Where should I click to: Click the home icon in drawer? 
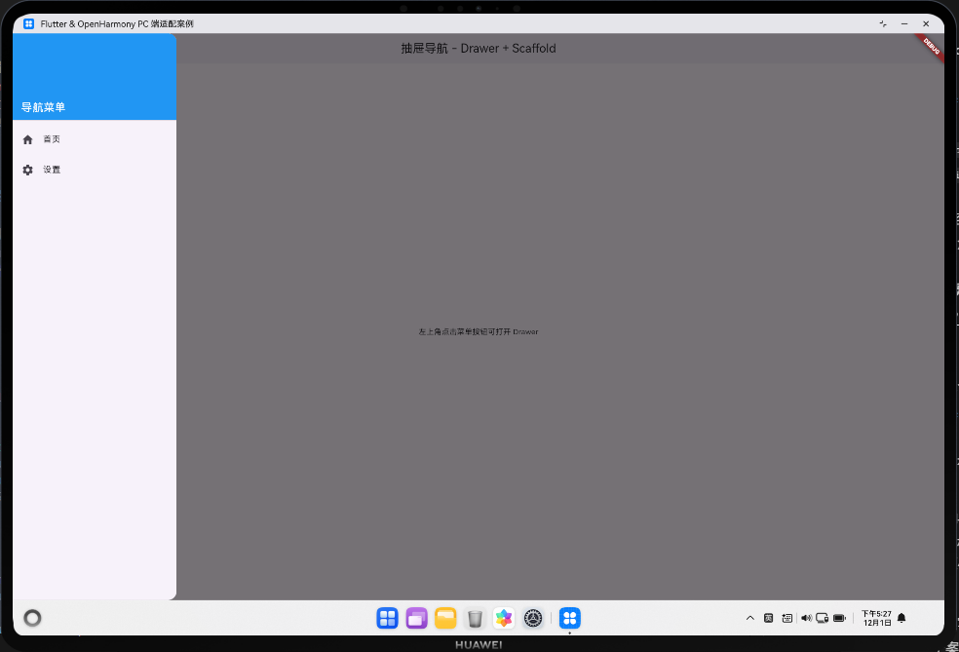pyautogui.click(x=27, y=139)
